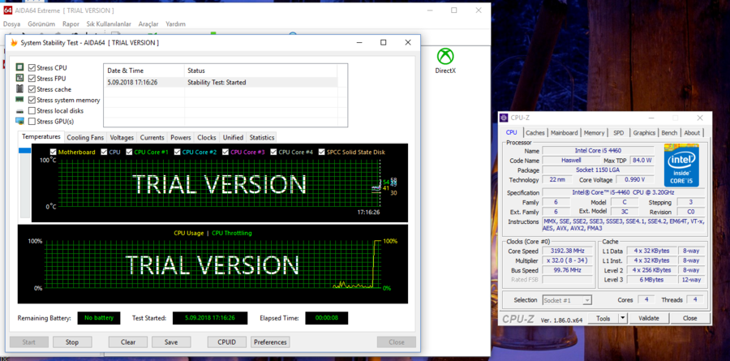730x361 pixels.
Task: Click the Validate button in CPU-Z
Action: point(649,319)
